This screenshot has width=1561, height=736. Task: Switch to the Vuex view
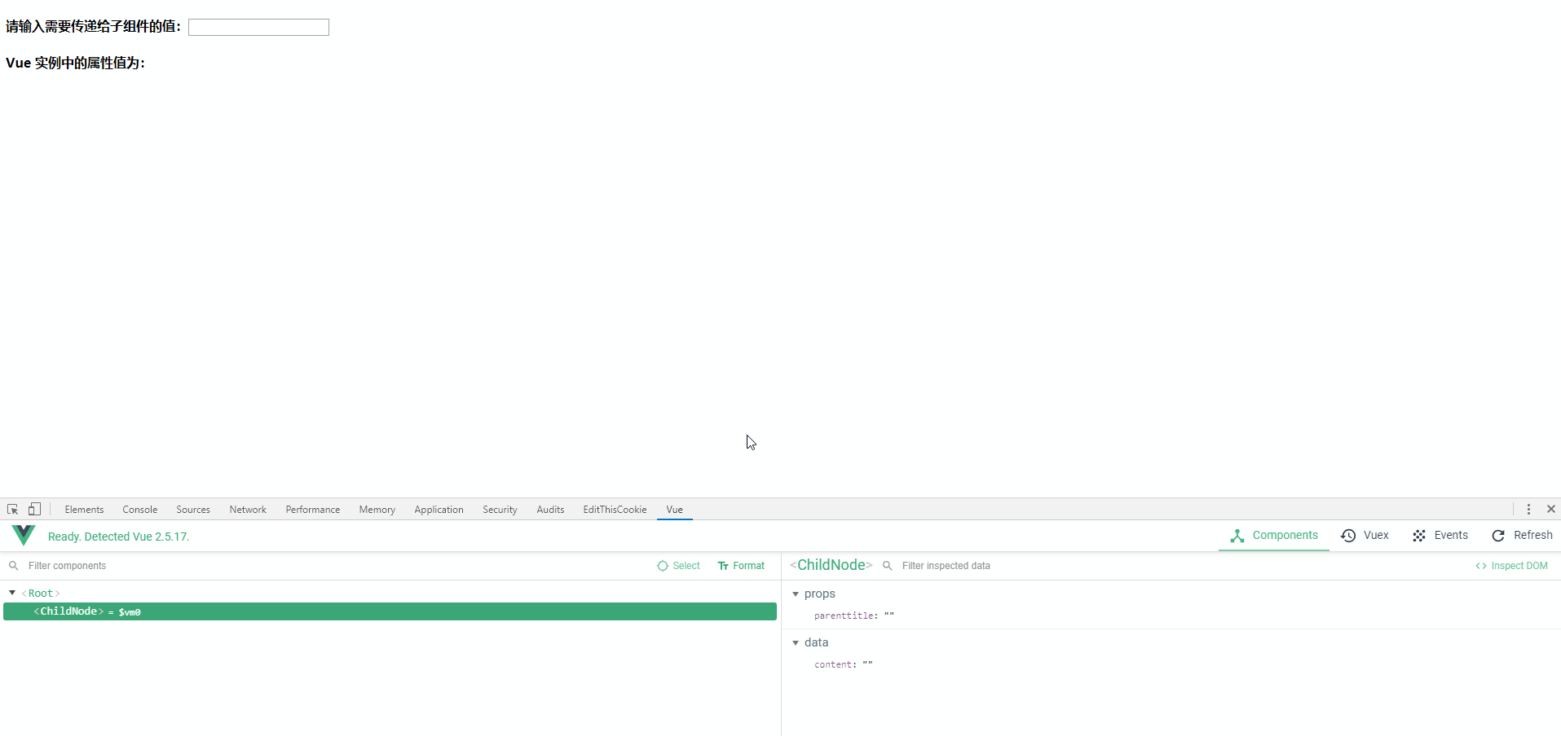[1365, 535]
